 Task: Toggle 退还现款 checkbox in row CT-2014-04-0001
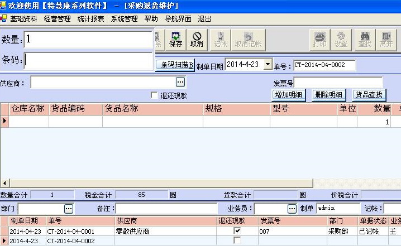[x=237, y=231]
